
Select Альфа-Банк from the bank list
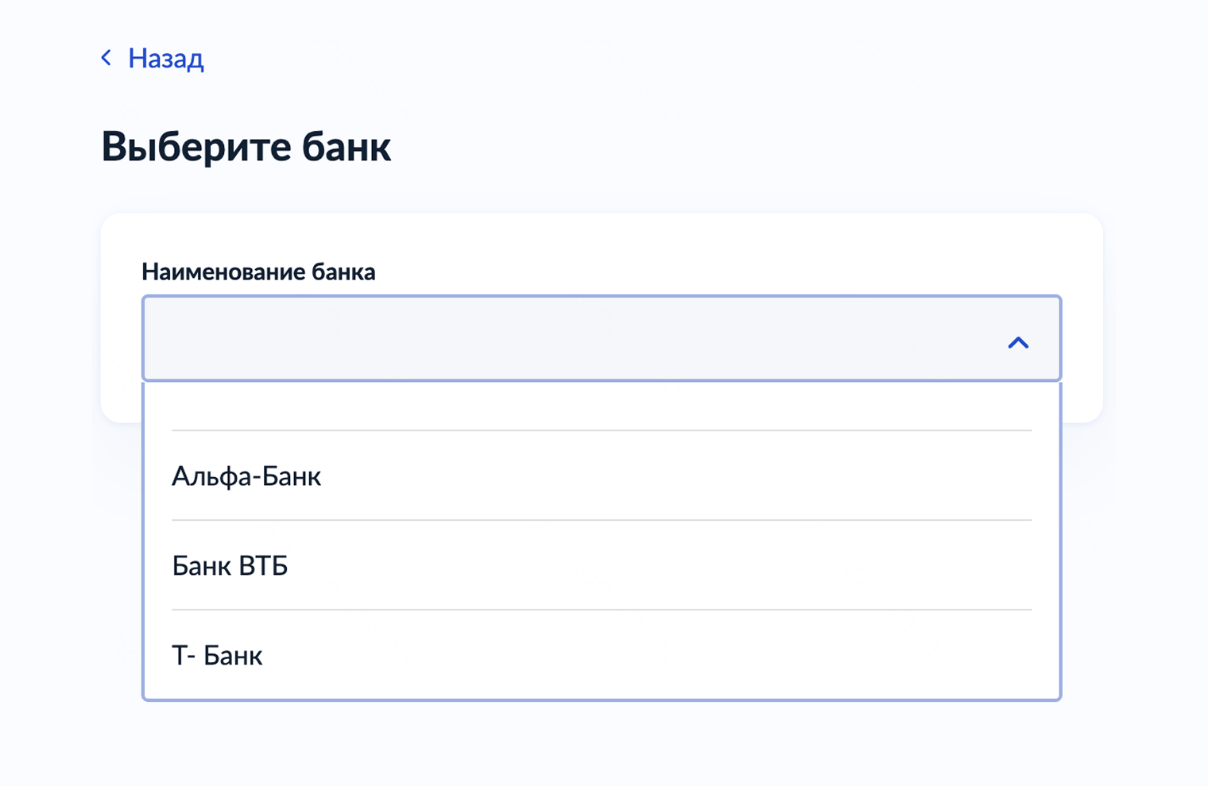pyautogui.click(x=246, y=476)
